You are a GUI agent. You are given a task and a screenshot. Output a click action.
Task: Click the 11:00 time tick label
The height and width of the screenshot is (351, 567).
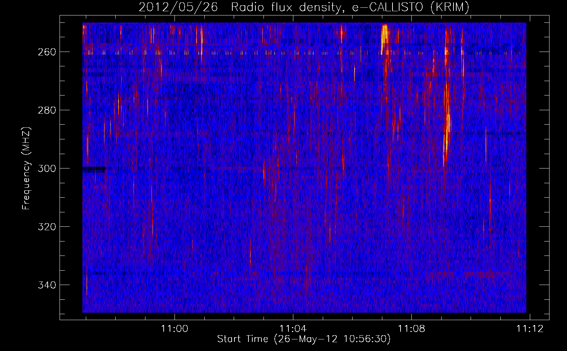(175, 329)
